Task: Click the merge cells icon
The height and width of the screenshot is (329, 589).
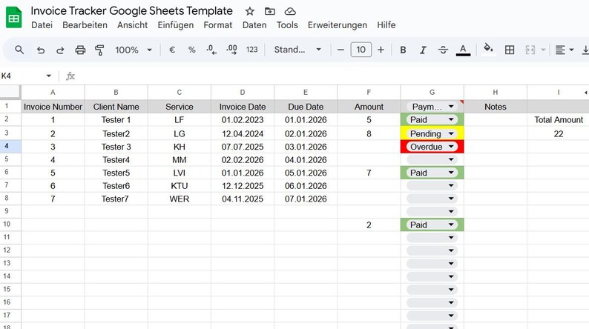Action: click(x=530, y=50)
